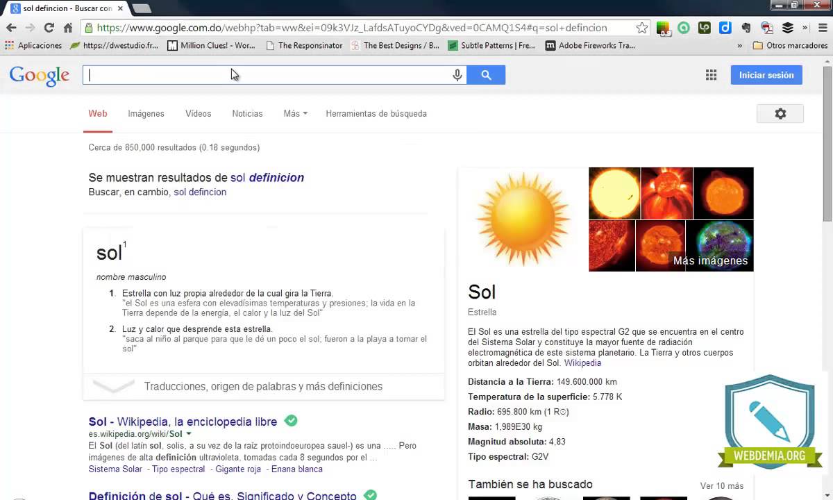
Task: Open the Enana blanca sitelink
Action: [297, 469]
